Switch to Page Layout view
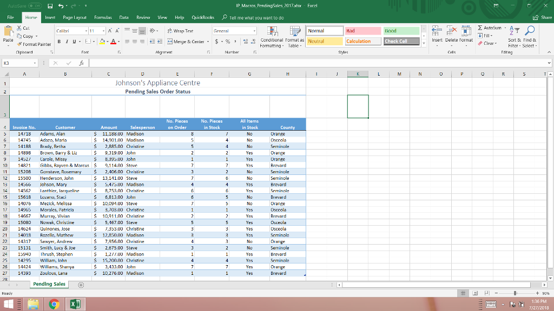Viewport: 554px width, 311px height. (x=475, y=293)
